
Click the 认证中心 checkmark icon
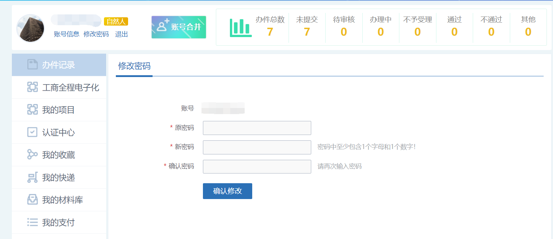pos(33,132)
